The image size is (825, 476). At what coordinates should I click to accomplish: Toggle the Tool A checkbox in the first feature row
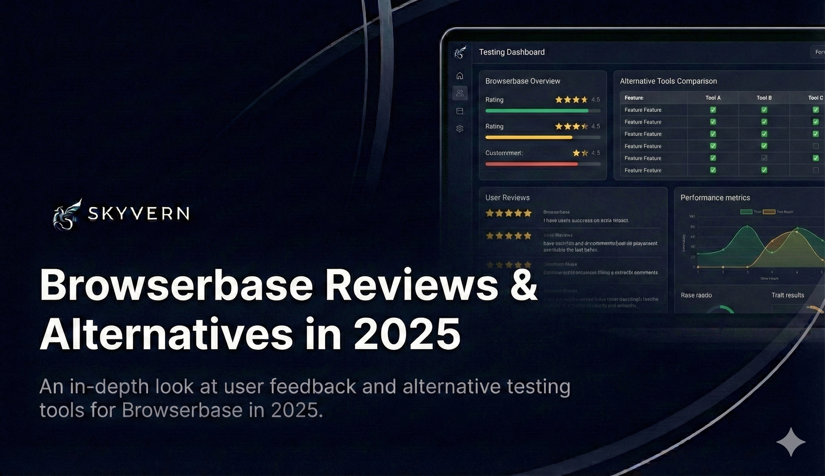pos(713,110)
